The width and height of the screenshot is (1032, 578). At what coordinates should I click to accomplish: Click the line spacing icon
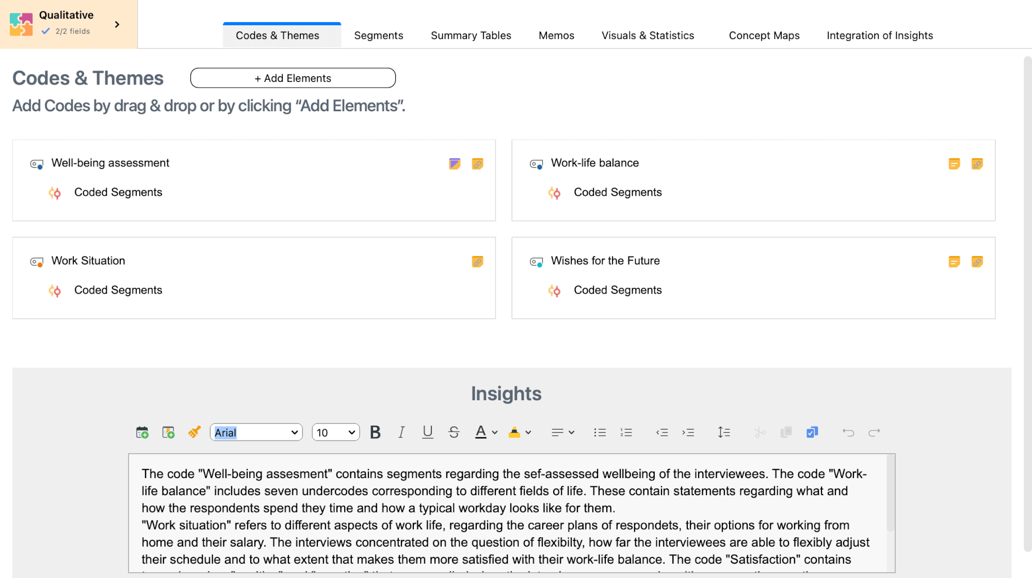723,432
